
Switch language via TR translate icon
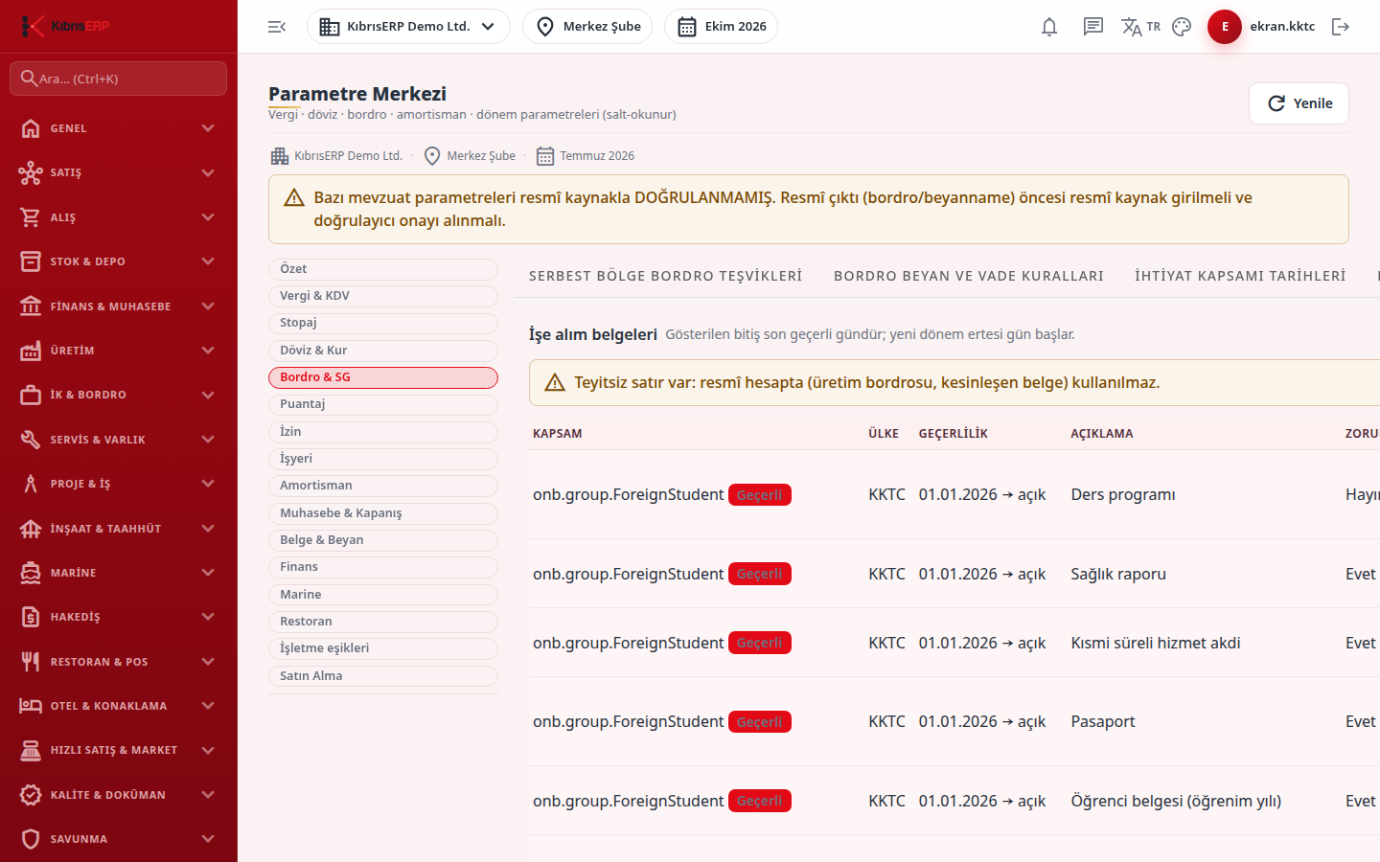[1140, 27]
